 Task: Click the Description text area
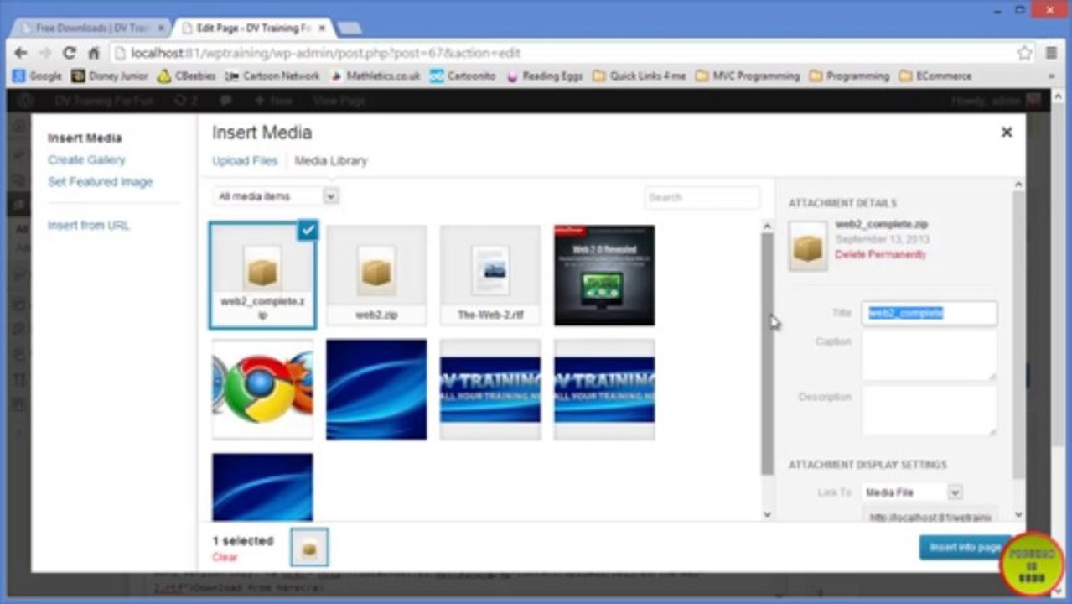click(930, 410)
